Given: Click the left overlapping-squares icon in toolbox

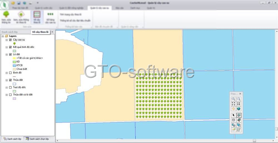Looking at the screenshot, I should click(x=234, y=125).
